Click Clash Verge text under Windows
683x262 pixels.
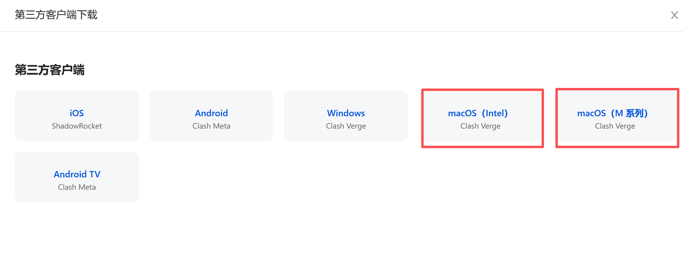pyautogui.click(x=346, y=126)
